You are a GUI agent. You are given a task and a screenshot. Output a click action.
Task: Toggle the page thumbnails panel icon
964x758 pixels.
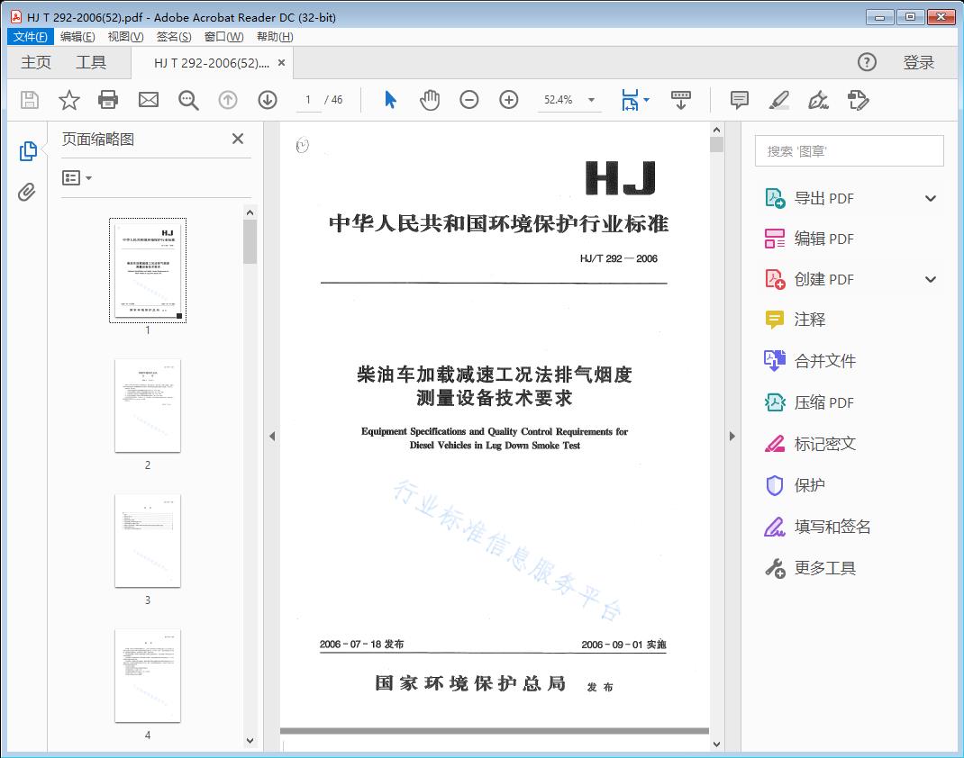(x=28, y=151)
